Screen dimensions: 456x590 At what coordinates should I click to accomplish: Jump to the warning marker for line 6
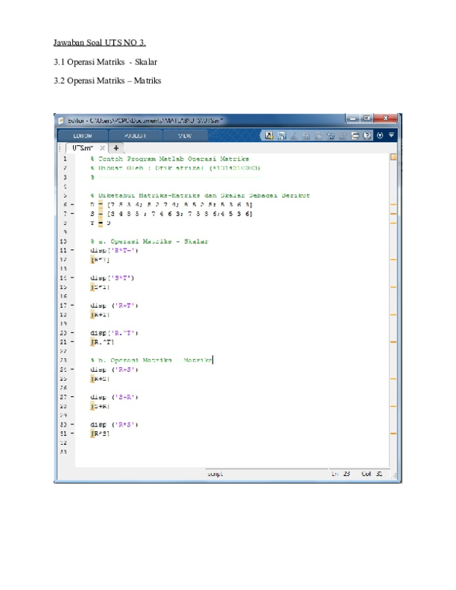(393, 205)
